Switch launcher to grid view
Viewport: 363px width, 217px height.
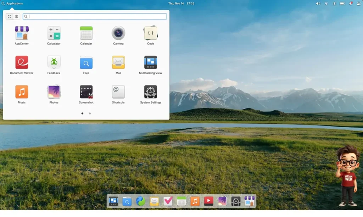click(10, 17)
